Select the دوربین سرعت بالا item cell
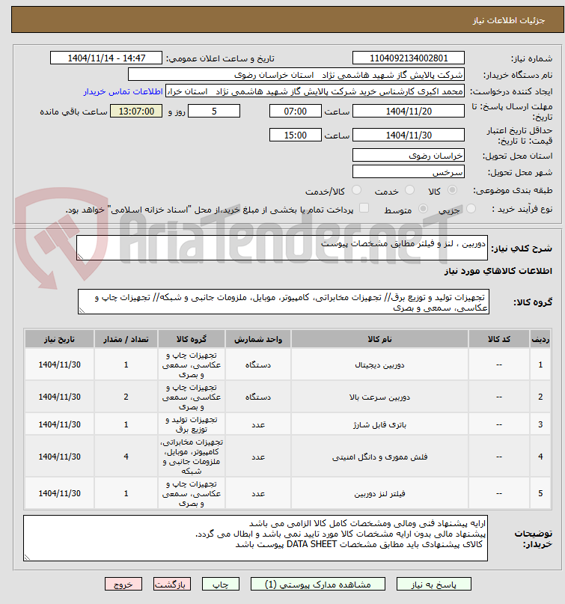This screenshot has height=604, width=565. point(379,397)
